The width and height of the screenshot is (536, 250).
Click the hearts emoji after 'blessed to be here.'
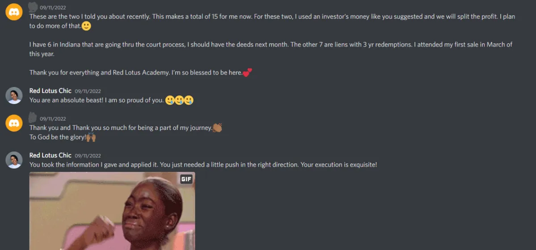click(x=247, y=72)
